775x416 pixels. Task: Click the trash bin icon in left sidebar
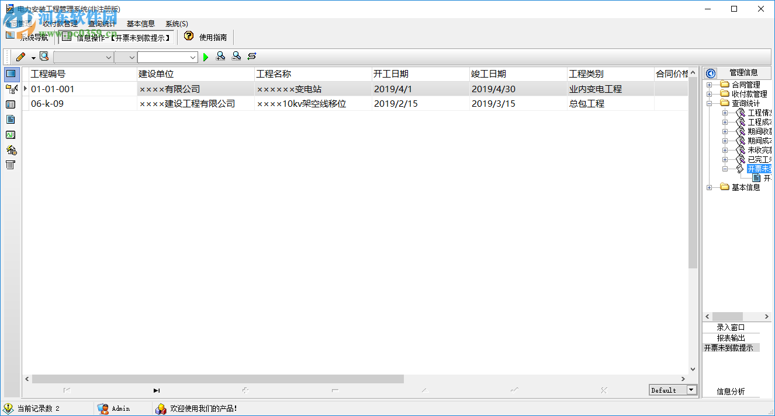10,165
